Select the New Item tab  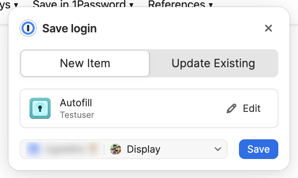[85, 63]
